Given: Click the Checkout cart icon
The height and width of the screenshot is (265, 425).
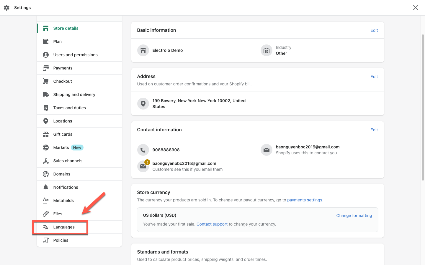Looking at the screenshot, I should (46, 81).
